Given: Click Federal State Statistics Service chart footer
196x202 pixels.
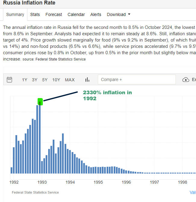Looking at the screenshot, I should tap(35, 192).
